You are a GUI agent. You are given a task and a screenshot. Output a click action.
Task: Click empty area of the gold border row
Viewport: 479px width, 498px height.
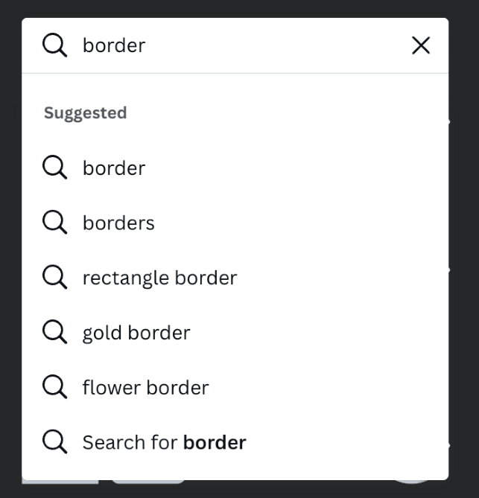pos(318,332)
